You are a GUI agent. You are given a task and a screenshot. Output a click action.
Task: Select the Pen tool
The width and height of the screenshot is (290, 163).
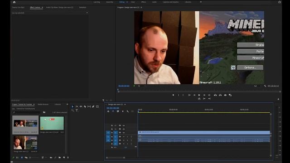coord(93,107)
